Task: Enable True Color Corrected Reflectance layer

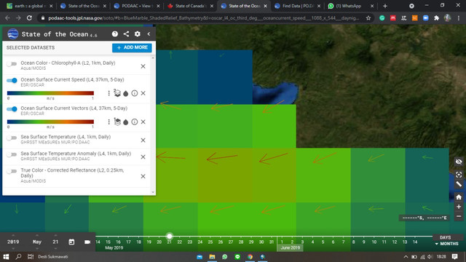Action: coord(12,172)
